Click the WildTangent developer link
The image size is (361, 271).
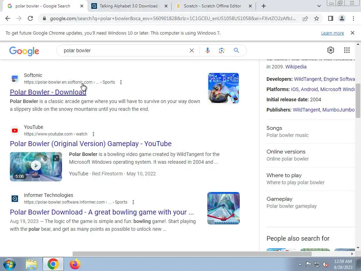pos(307,79)
